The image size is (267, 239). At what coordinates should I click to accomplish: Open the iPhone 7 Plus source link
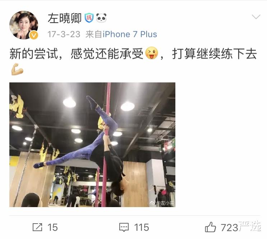(x=130, y=34)
